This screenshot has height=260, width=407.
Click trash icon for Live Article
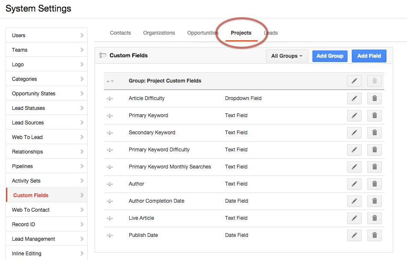tap(374, 218)
